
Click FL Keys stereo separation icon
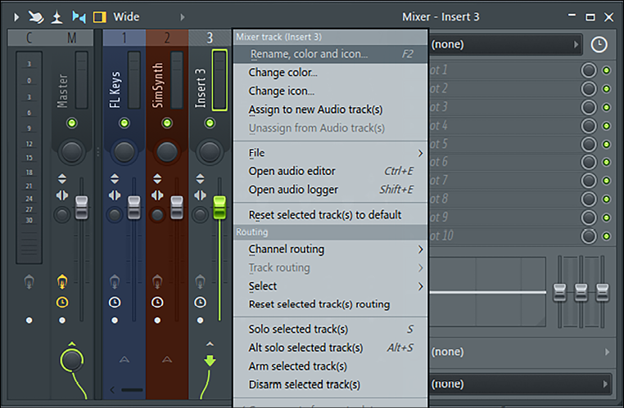pyautogui.click(x=115, y=215)
